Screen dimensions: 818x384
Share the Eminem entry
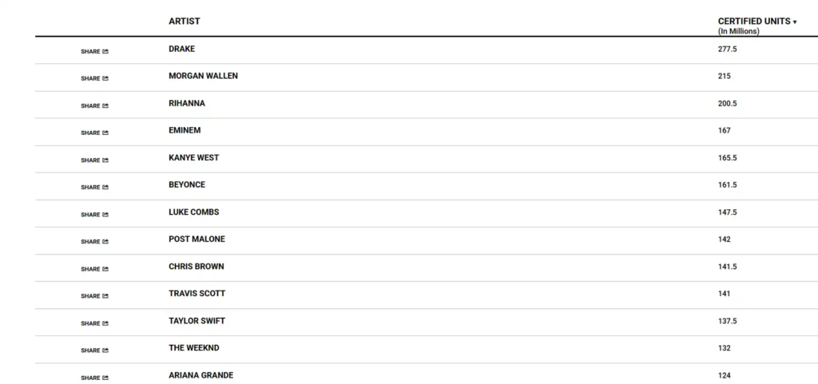point(105,133)
